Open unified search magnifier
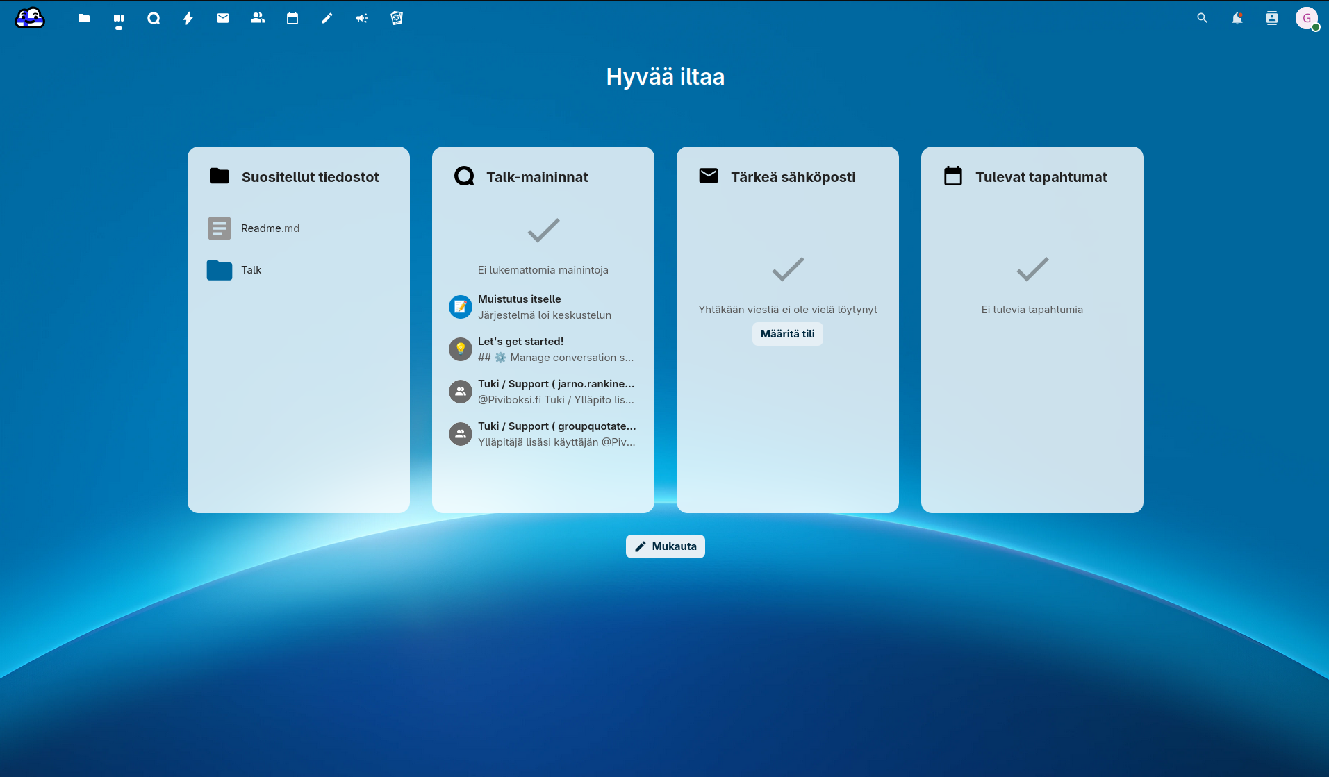 [x=1203, y=18]
